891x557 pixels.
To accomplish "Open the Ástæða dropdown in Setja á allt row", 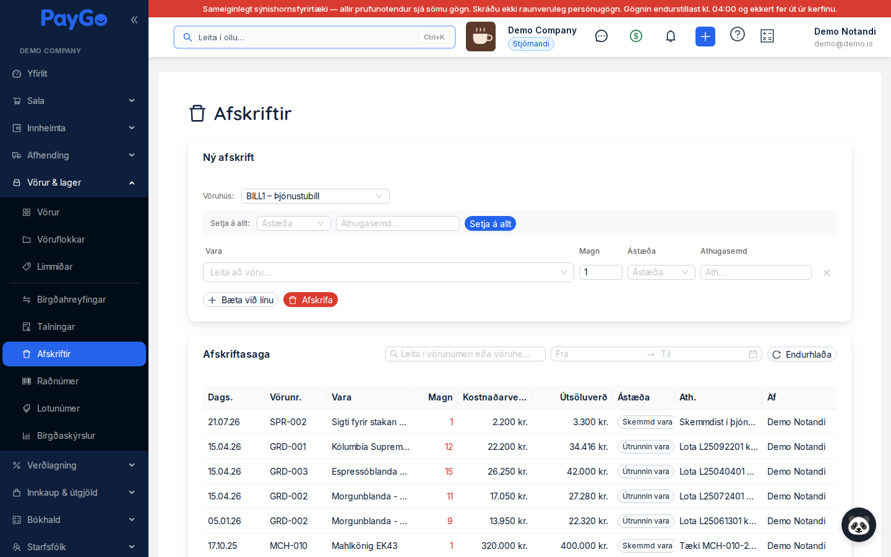I will point(293,223).
